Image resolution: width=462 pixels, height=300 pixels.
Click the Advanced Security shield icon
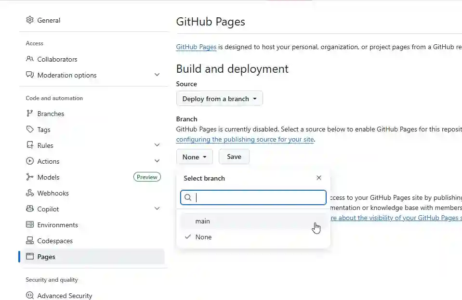point(30,295)
